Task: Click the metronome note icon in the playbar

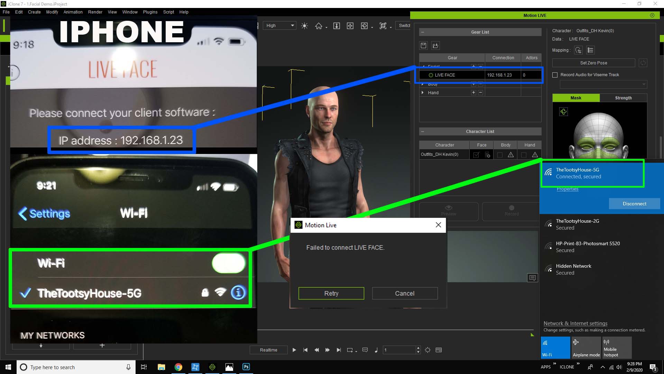Action: [376, 350]
